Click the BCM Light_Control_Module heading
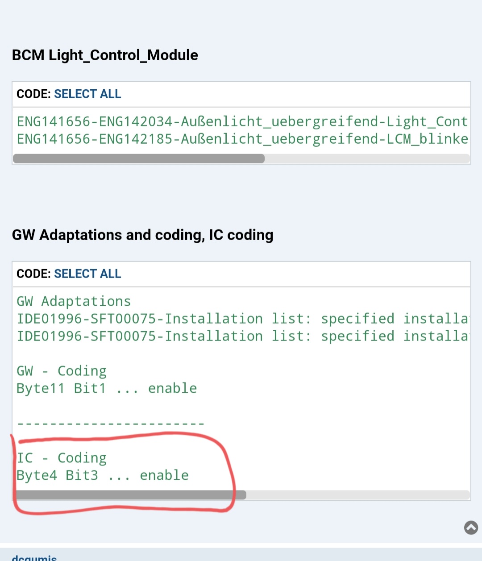Screen dimensions: 482x561 click(105, 55)
